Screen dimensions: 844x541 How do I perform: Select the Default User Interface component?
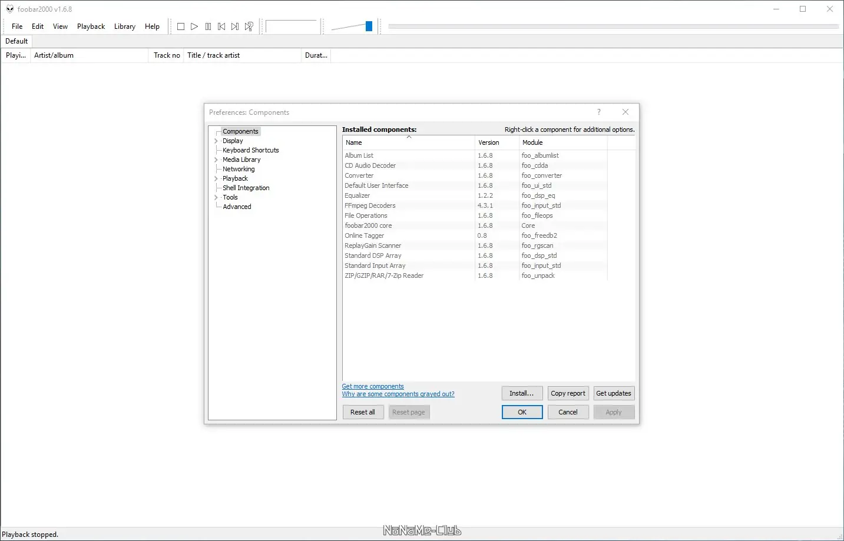(x=475, y=185)
